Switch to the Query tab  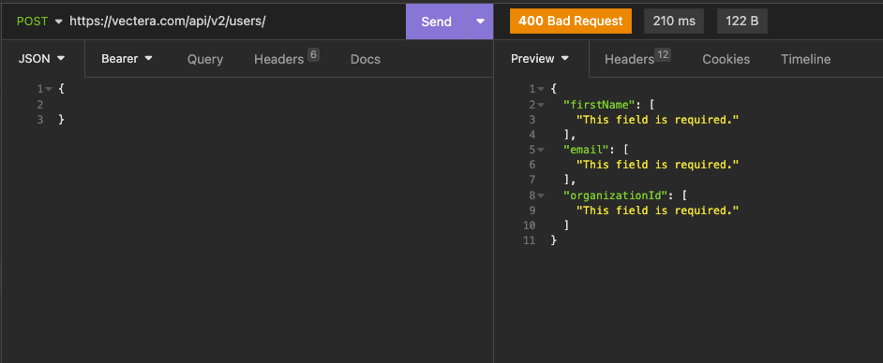[205, 59]
